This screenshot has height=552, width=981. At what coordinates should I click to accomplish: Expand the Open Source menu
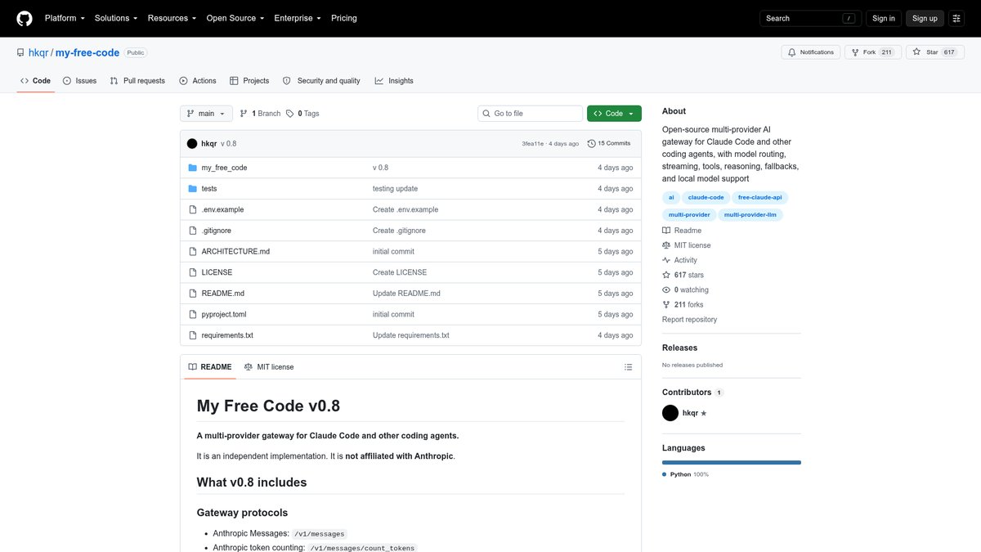(236, 18)
